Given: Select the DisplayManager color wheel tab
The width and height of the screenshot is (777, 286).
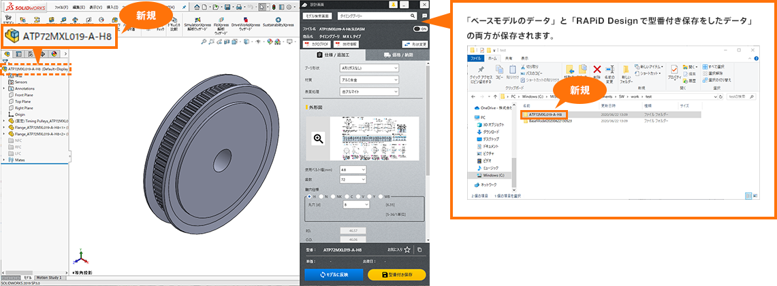Looking at the screenshot, I should pyautogui.click(x=54, y=54).
